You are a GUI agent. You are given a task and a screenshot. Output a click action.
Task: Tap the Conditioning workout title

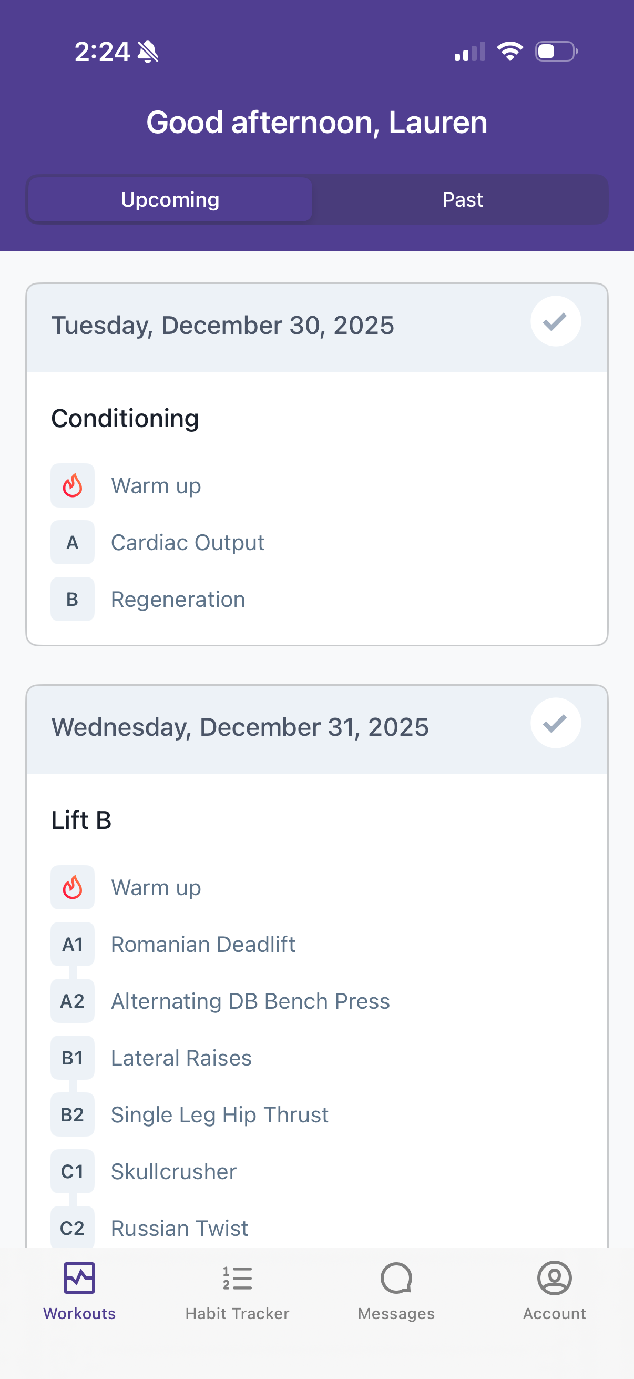[x=125, y=418]
